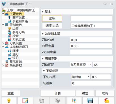Open the 绝对值 dropdown
Screen dimensions: 116x104
click(81, 77)
